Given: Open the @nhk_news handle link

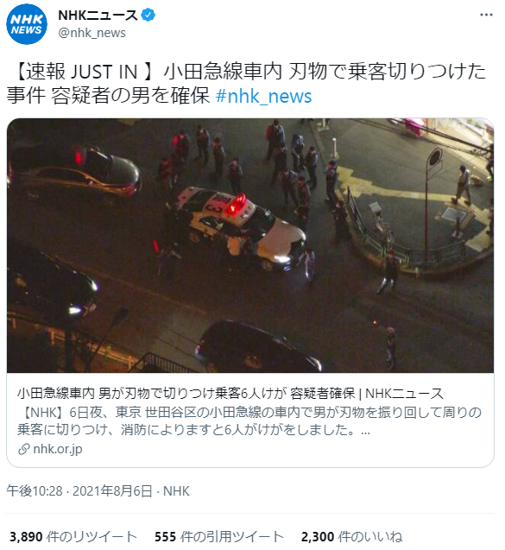Looking at the screenshot, I should pyautogui.click(x=92, y=33).
